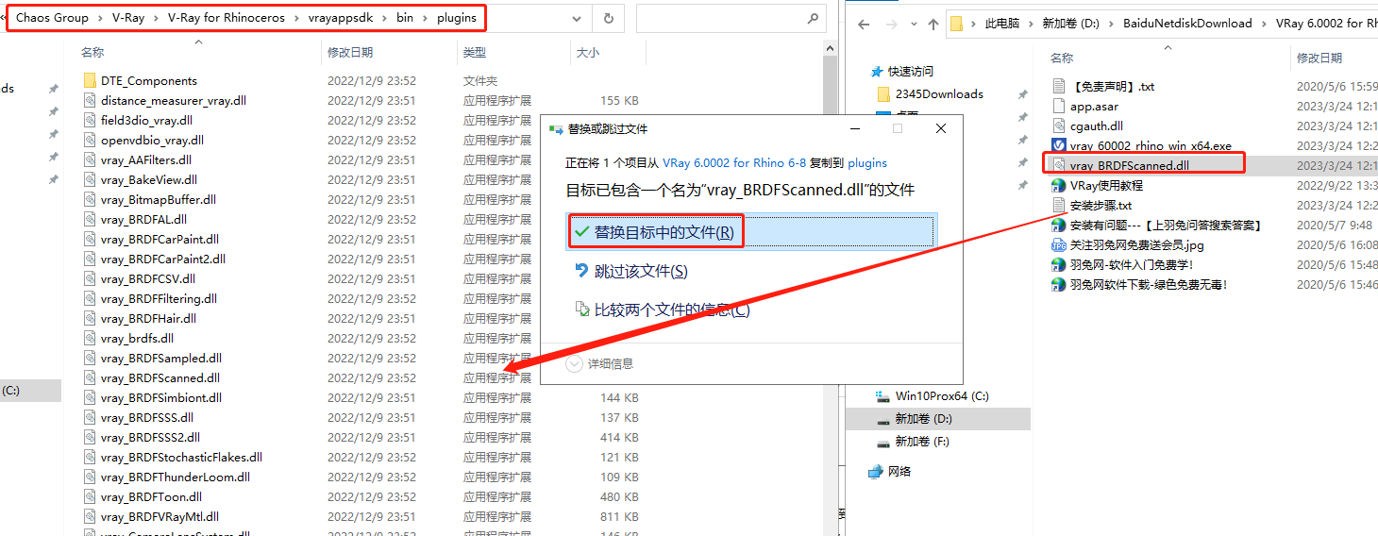Click the search box in left Explorer
The image size is (1378, 536).
point(730,18)
